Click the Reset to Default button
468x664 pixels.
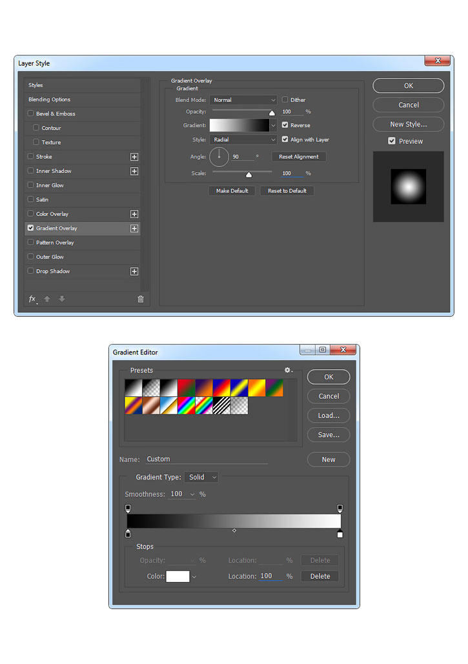click(287, 191)
